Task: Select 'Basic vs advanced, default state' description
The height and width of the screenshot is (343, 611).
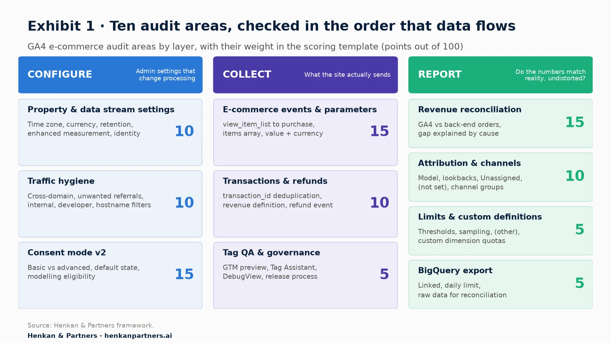Action: pyautogui.click(x=84, y=272)
